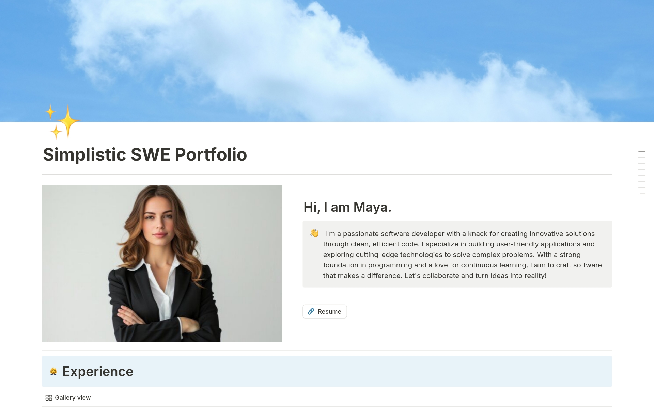This screenshot has width=654, height=408.
Task: Select the fourth outline marker line
Action: (x=642, y=169)
